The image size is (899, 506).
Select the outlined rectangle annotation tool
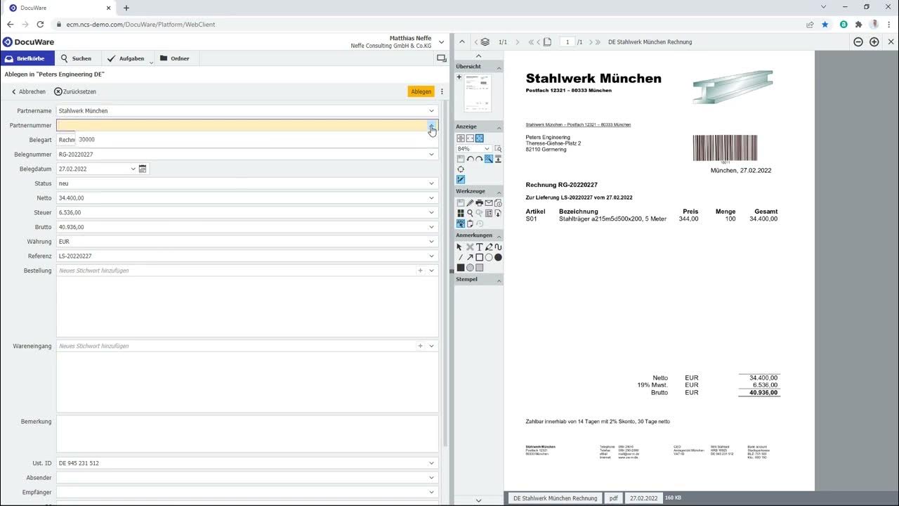pos(479,257)
